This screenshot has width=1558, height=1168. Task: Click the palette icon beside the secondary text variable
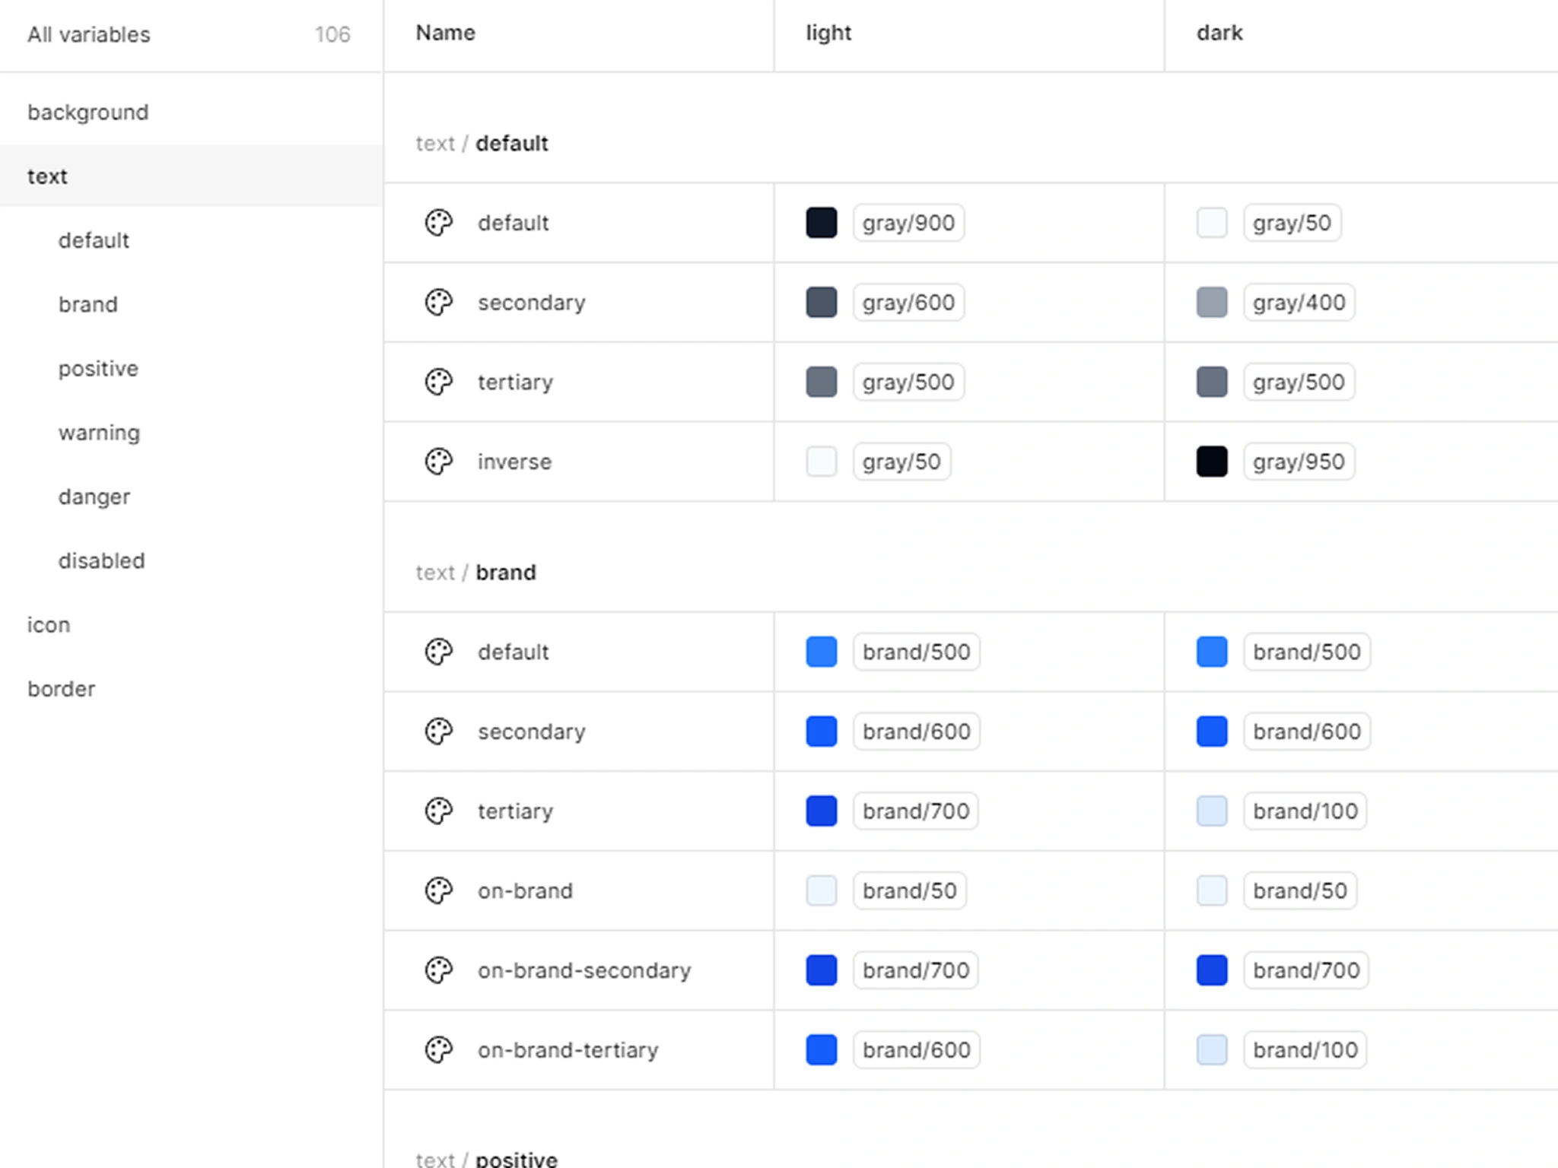439,302
